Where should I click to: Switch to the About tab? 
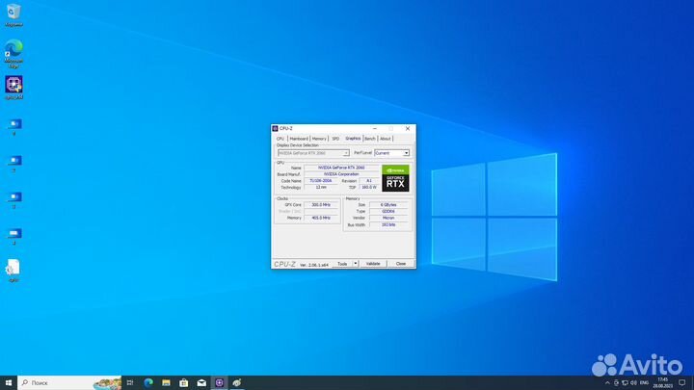[x=385, y=139]
